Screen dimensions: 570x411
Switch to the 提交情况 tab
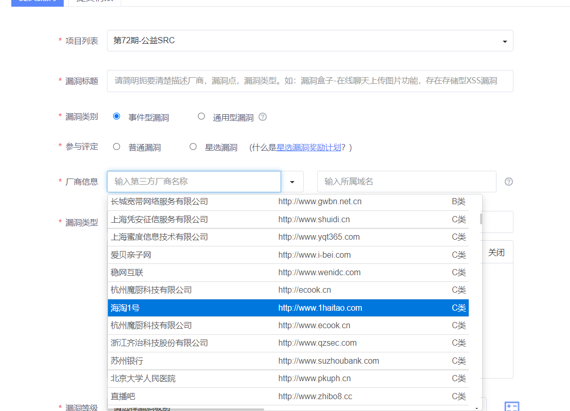95,3
